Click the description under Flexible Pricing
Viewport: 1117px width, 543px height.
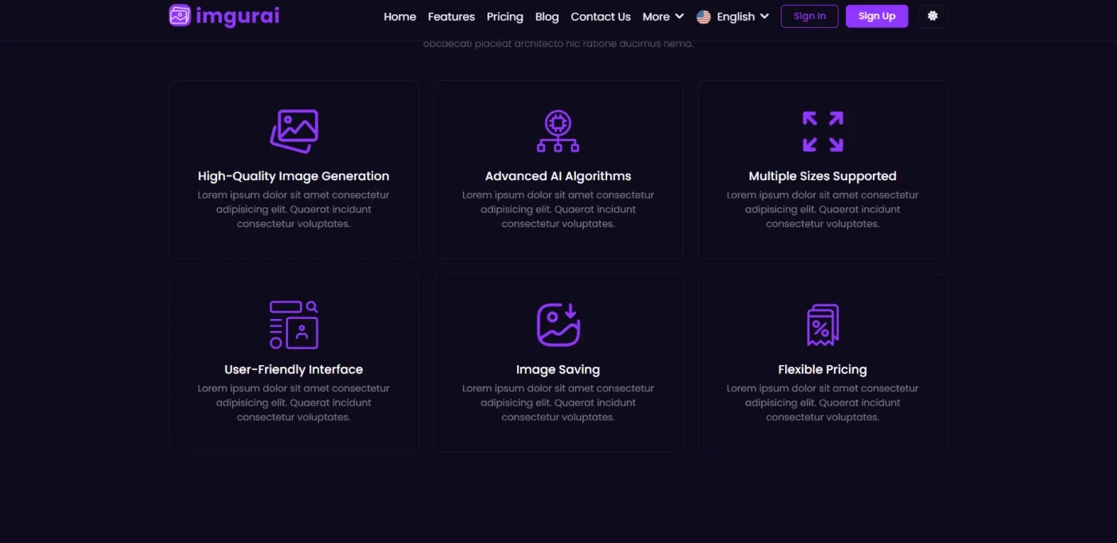(x=823, y=403)
